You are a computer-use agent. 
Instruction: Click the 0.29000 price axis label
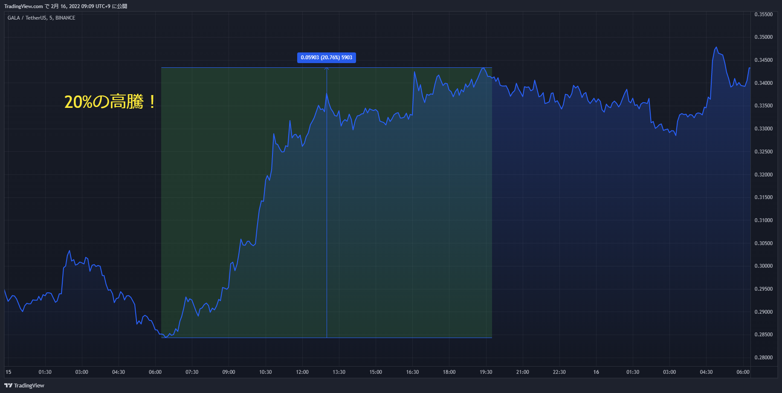pyautogui.click(x=764, y=312)
